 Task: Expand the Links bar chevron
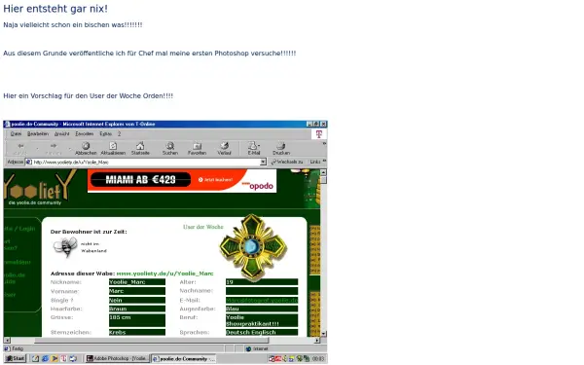point(324,161)
